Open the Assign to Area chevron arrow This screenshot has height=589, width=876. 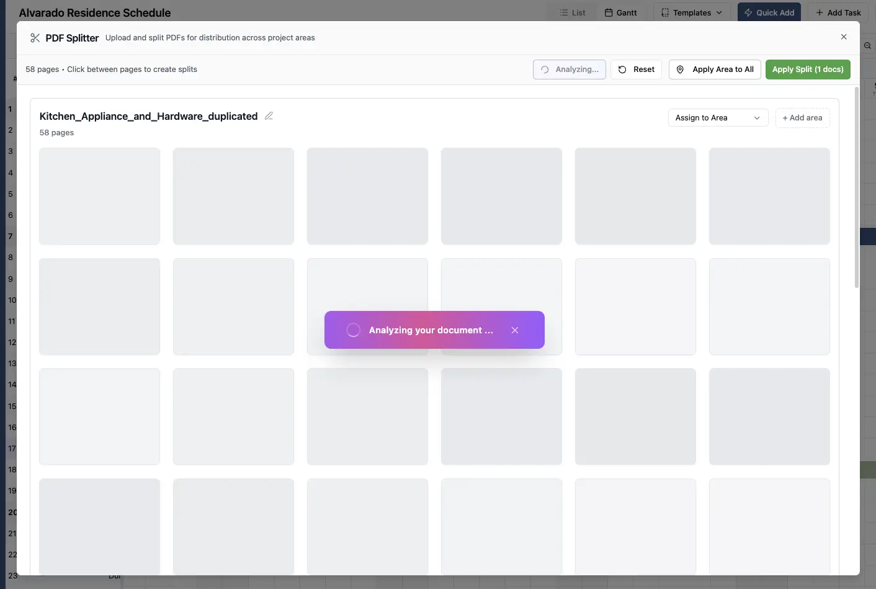(x=757, y=117)
